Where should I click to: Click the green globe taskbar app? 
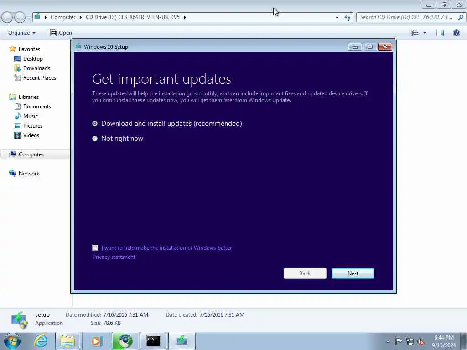[x=125, y=341]
